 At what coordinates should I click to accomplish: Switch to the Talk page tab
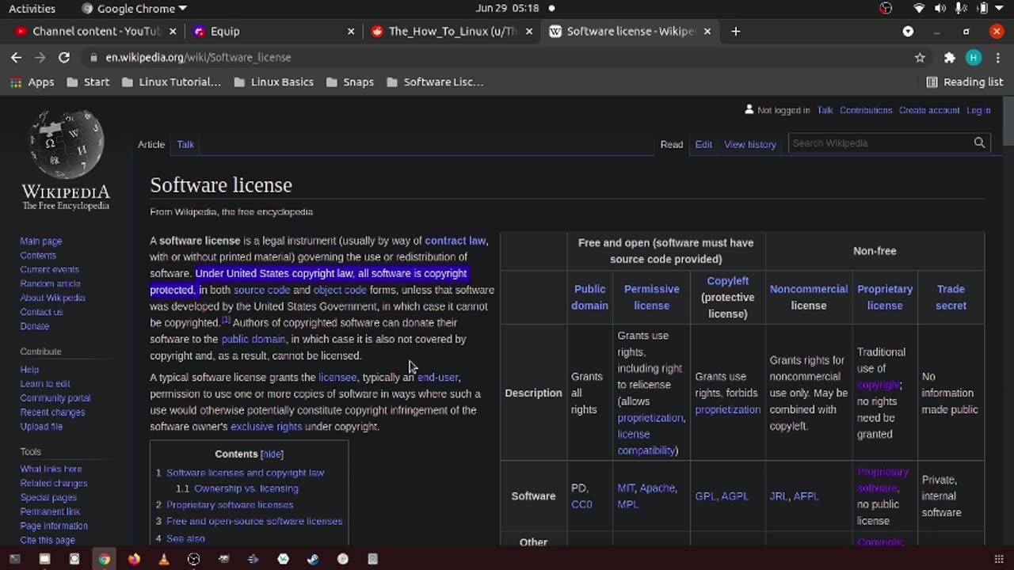pyautogui.click(x=185, y=144)
